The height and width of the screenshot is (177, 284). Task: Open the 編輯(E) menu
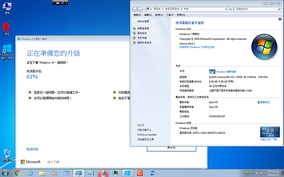pos(148,15)
